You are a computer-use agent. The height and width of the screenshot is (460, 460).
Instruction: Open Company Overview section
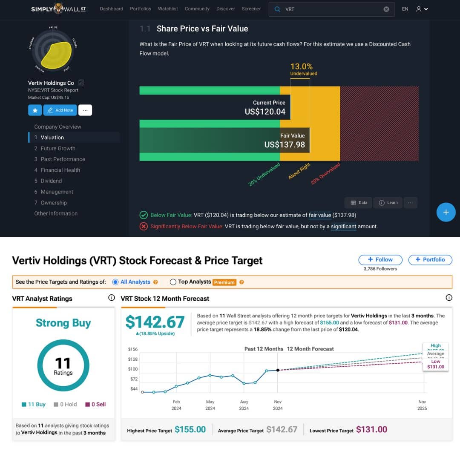[58, 127]
